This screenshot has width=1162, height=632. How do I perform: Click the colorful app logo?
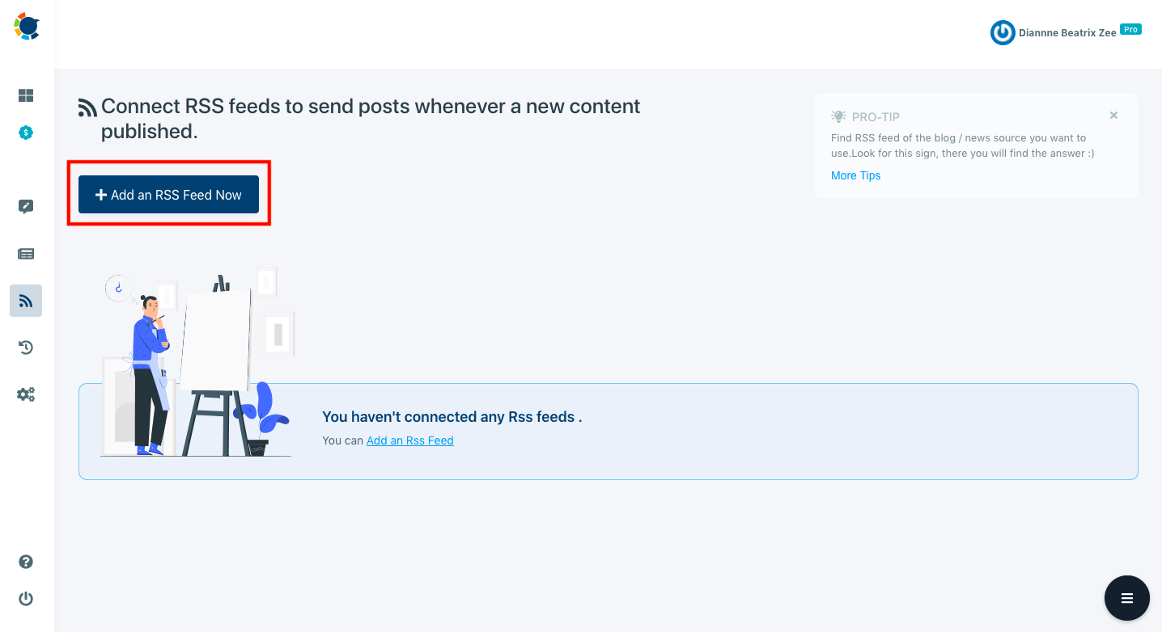click(x=25, y=26)
